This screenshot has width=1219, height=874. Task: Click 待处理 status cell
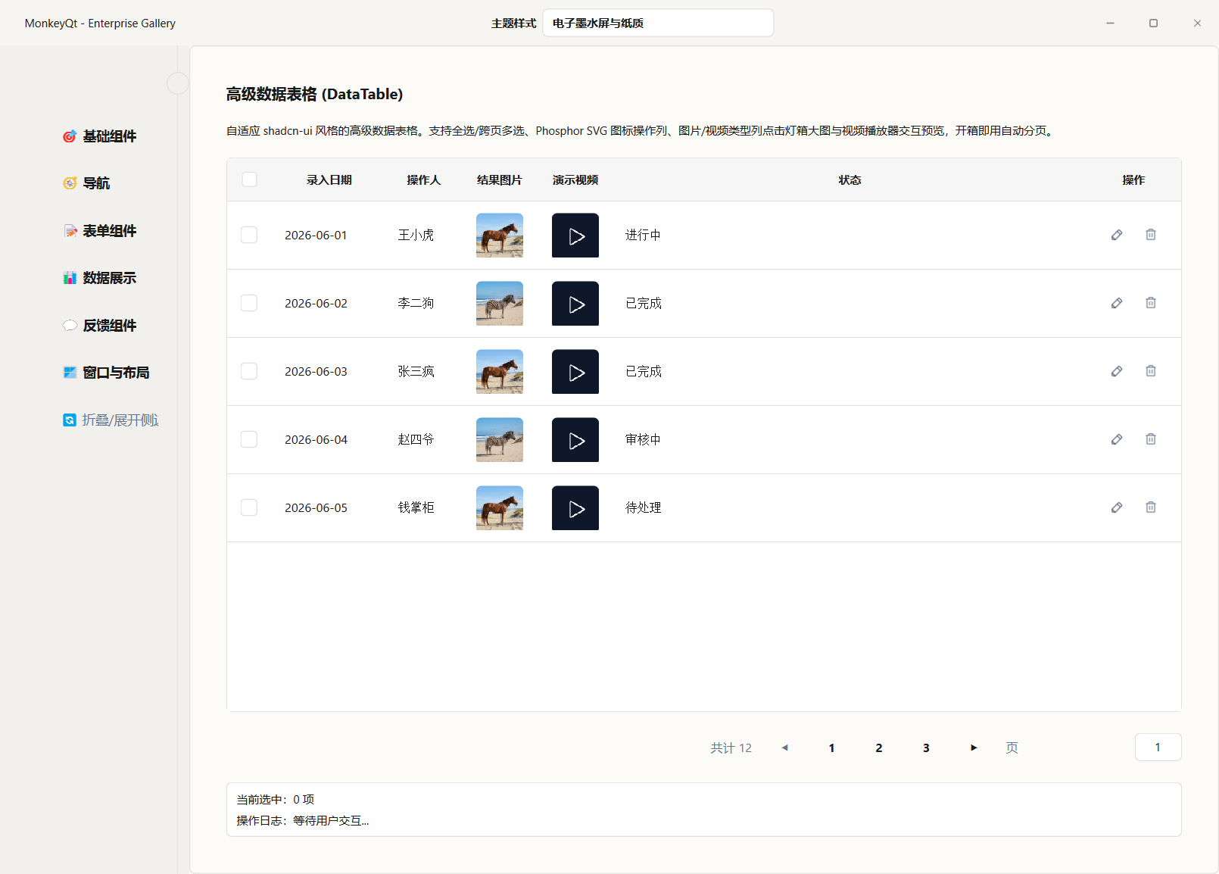(643, 507)
